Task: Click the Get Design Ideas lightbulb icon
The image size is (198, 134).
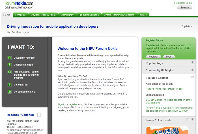Action: 10,65
